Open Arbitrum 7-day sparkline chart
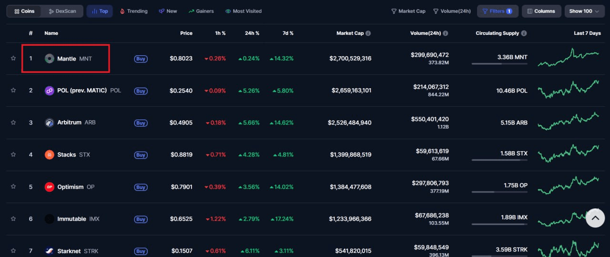The image size is (610, 257). point(569,121)
